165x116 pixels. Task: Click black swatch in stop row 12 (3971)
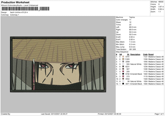point(123,84)
